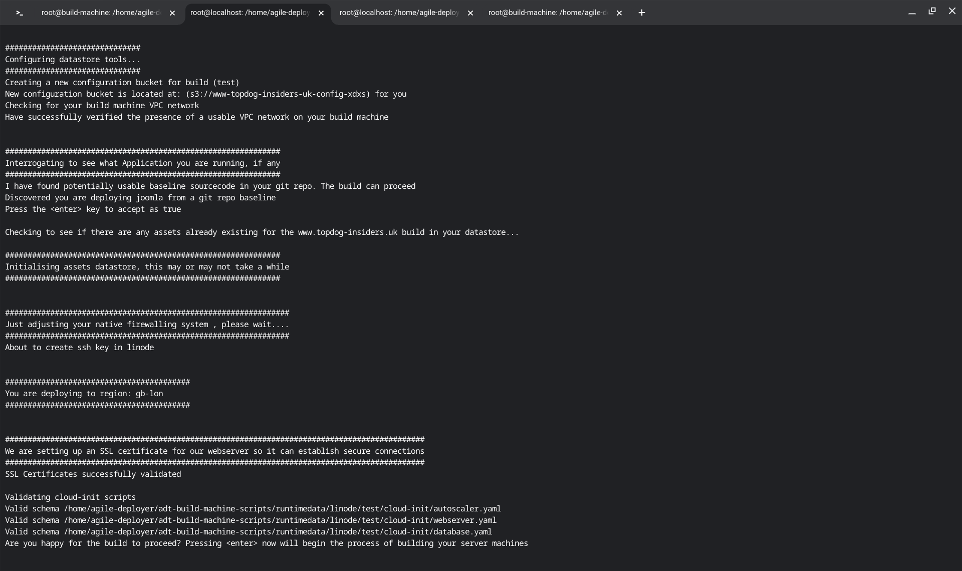Viewport: 962px width, 571px height.
Task: Click the 'gb-lon' region text
Action: 149,394
